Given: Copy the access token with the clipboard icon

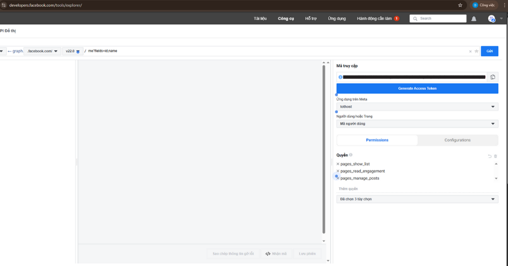Looking at the screenshot, I should (492, 77).
